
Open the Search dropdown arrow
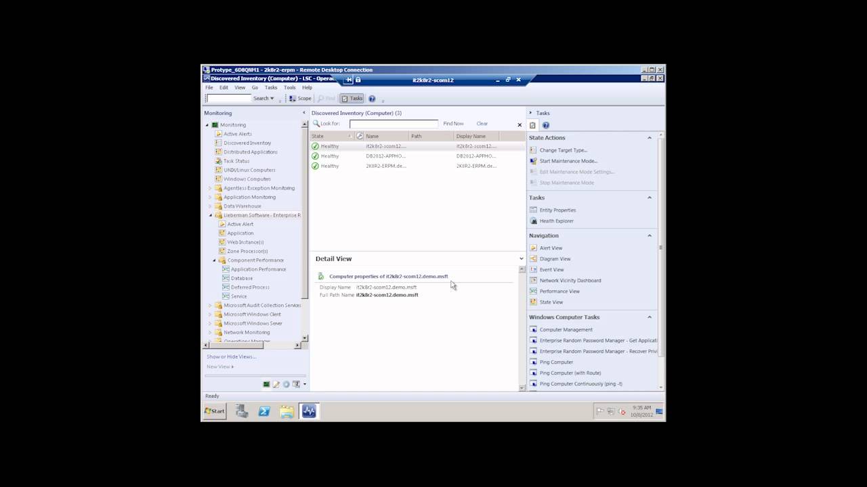(272, 99)
